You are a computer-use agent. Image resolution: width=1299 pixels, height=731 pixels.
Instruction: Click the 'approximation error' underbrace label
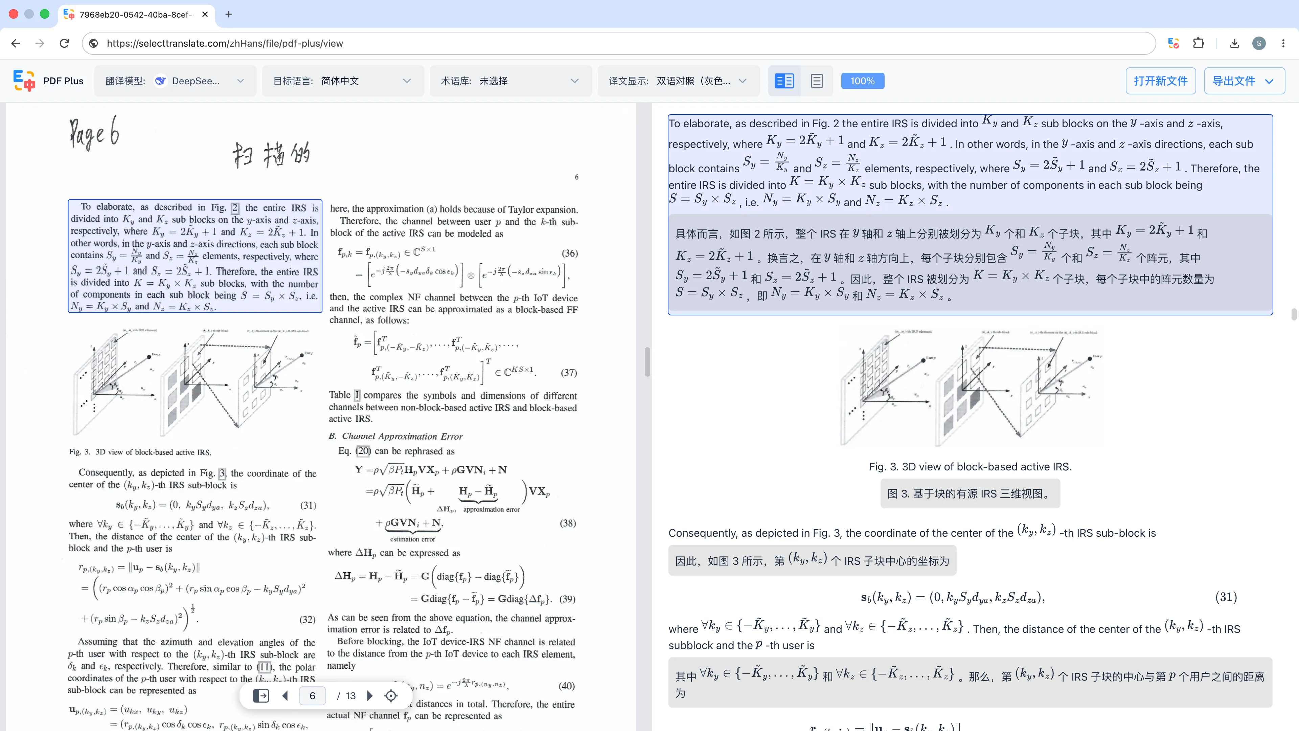[491, 509]
